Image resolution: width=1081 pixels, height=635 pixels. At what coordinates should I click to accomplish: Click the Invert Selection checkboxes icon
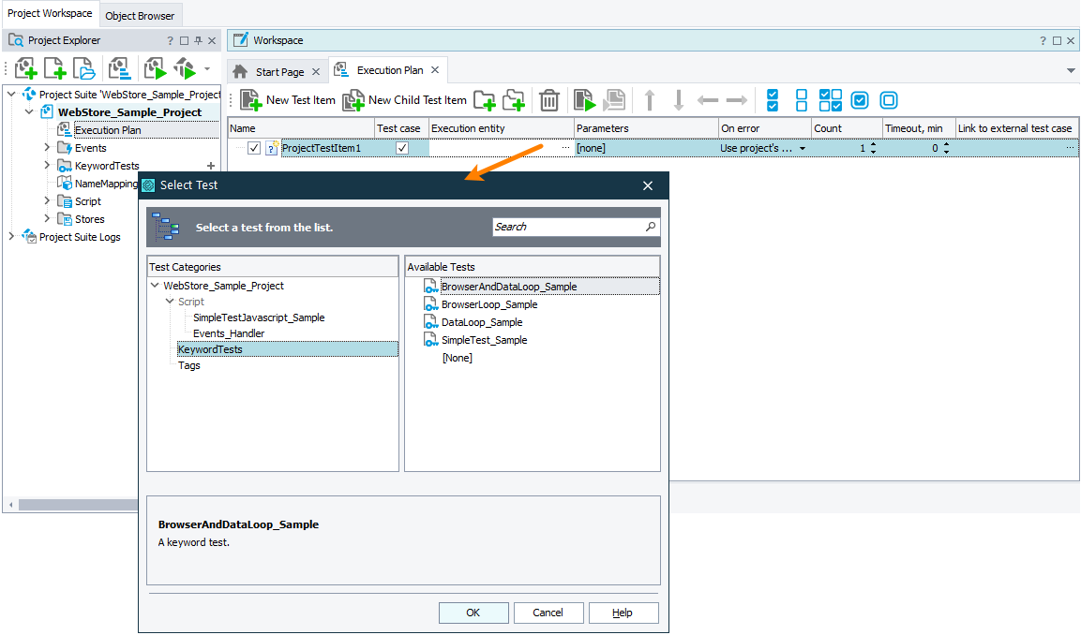[x=831, y=100]
